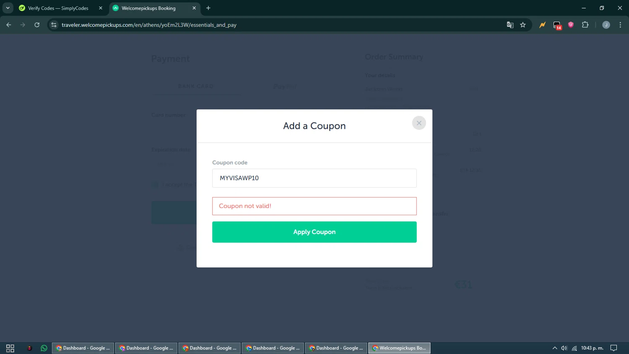Open the Windows Start menu
Screen dimensions: 629x354
point(10,348)
